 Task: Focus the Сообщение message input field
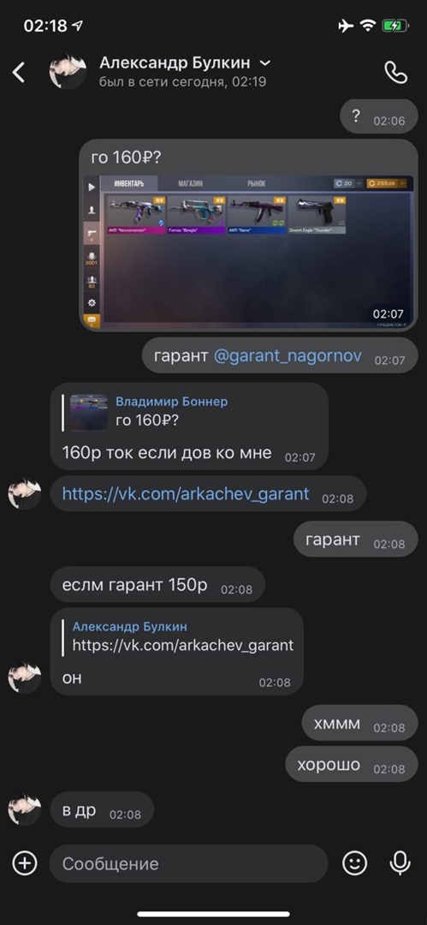(x=188, y=863)
